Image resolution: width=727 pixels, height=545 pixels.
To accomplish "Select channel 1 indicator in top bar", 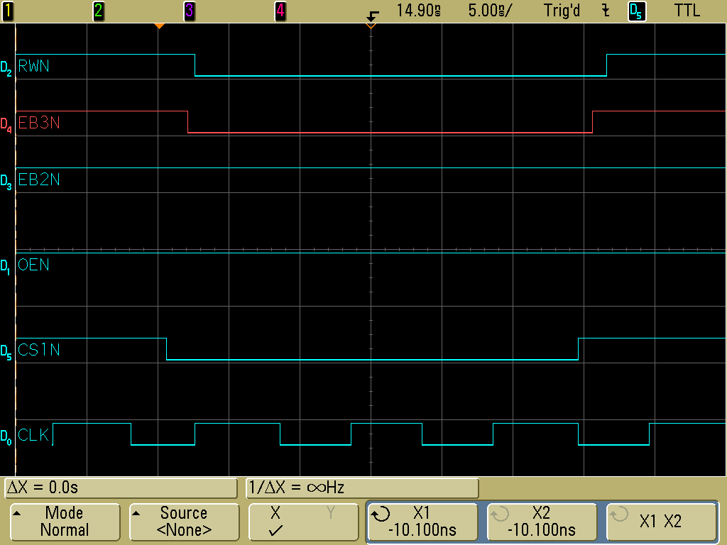I will 8,11.
